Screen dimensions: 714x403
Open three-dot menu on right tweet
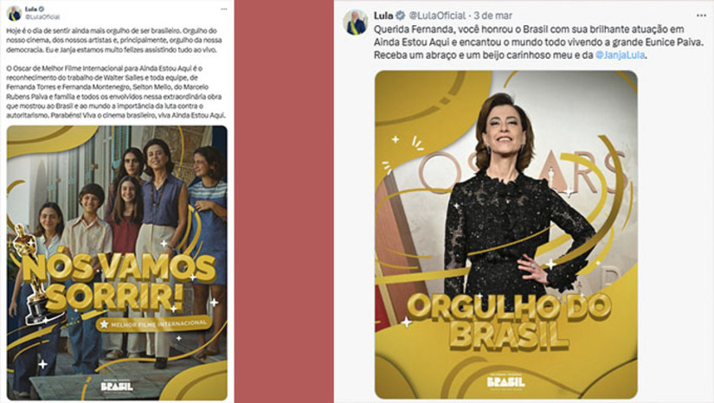[x=701, y=16]
